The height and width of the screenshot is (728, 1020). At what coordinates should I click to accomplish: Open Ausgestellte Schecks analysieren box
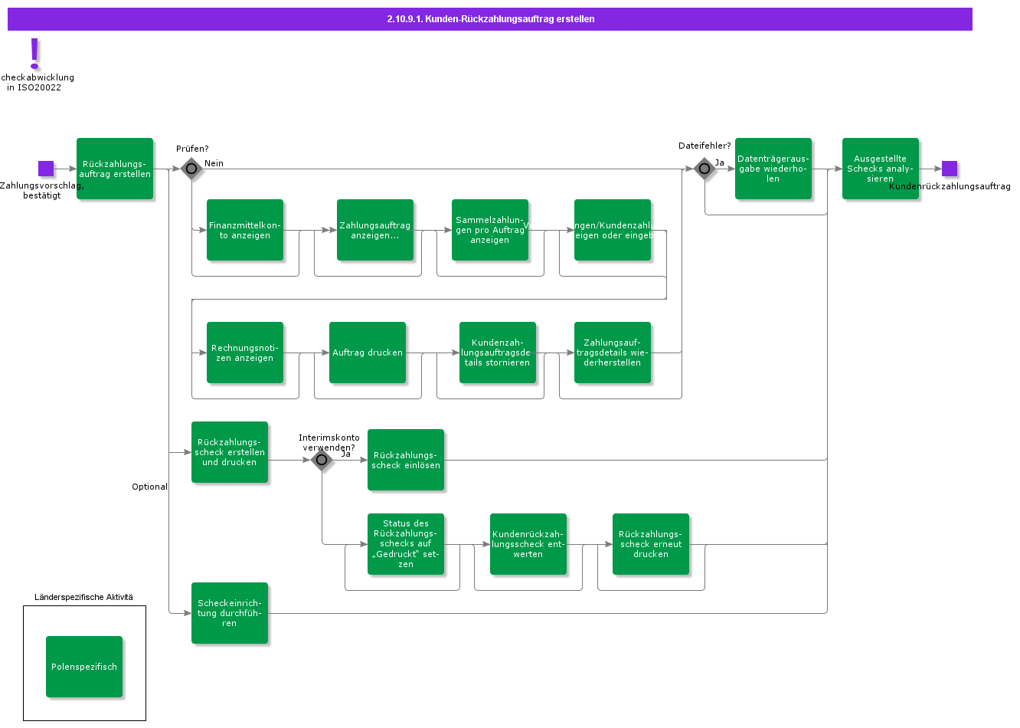[881, 169]
